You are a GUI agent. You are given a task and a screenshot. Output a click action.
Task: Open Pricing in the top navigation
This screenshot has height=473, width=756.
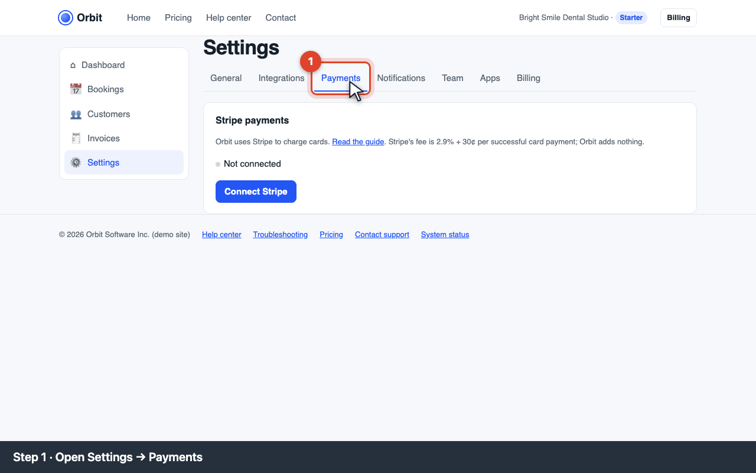point(178,18)
